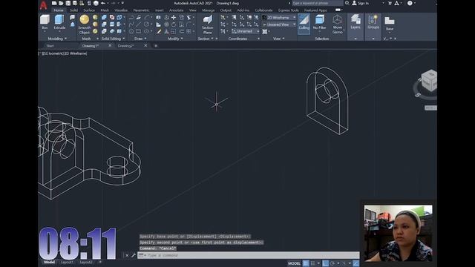Click the Type a keyword or phrase search box
This screenshot has width=475, height=267.
click(318, 3)
